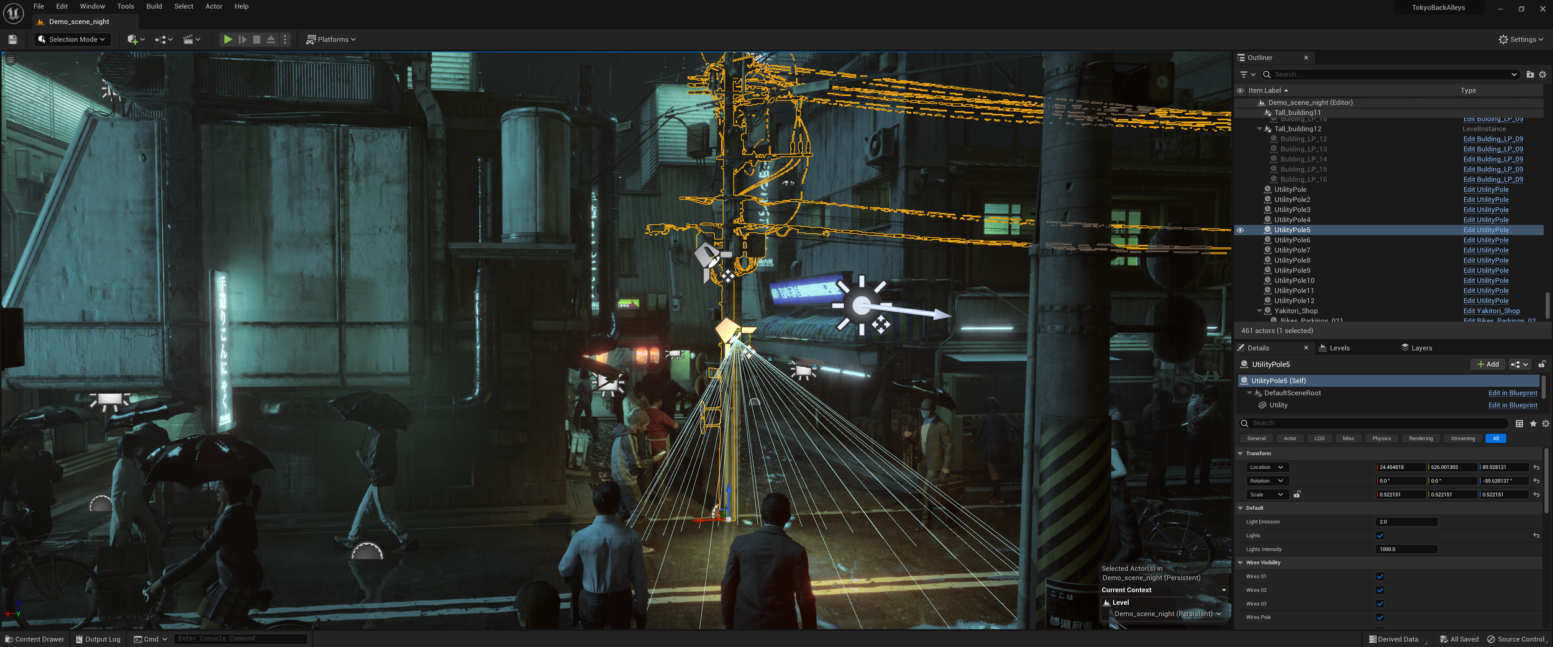Click the console command input field

pyautogui.click(x=241, y=638)
